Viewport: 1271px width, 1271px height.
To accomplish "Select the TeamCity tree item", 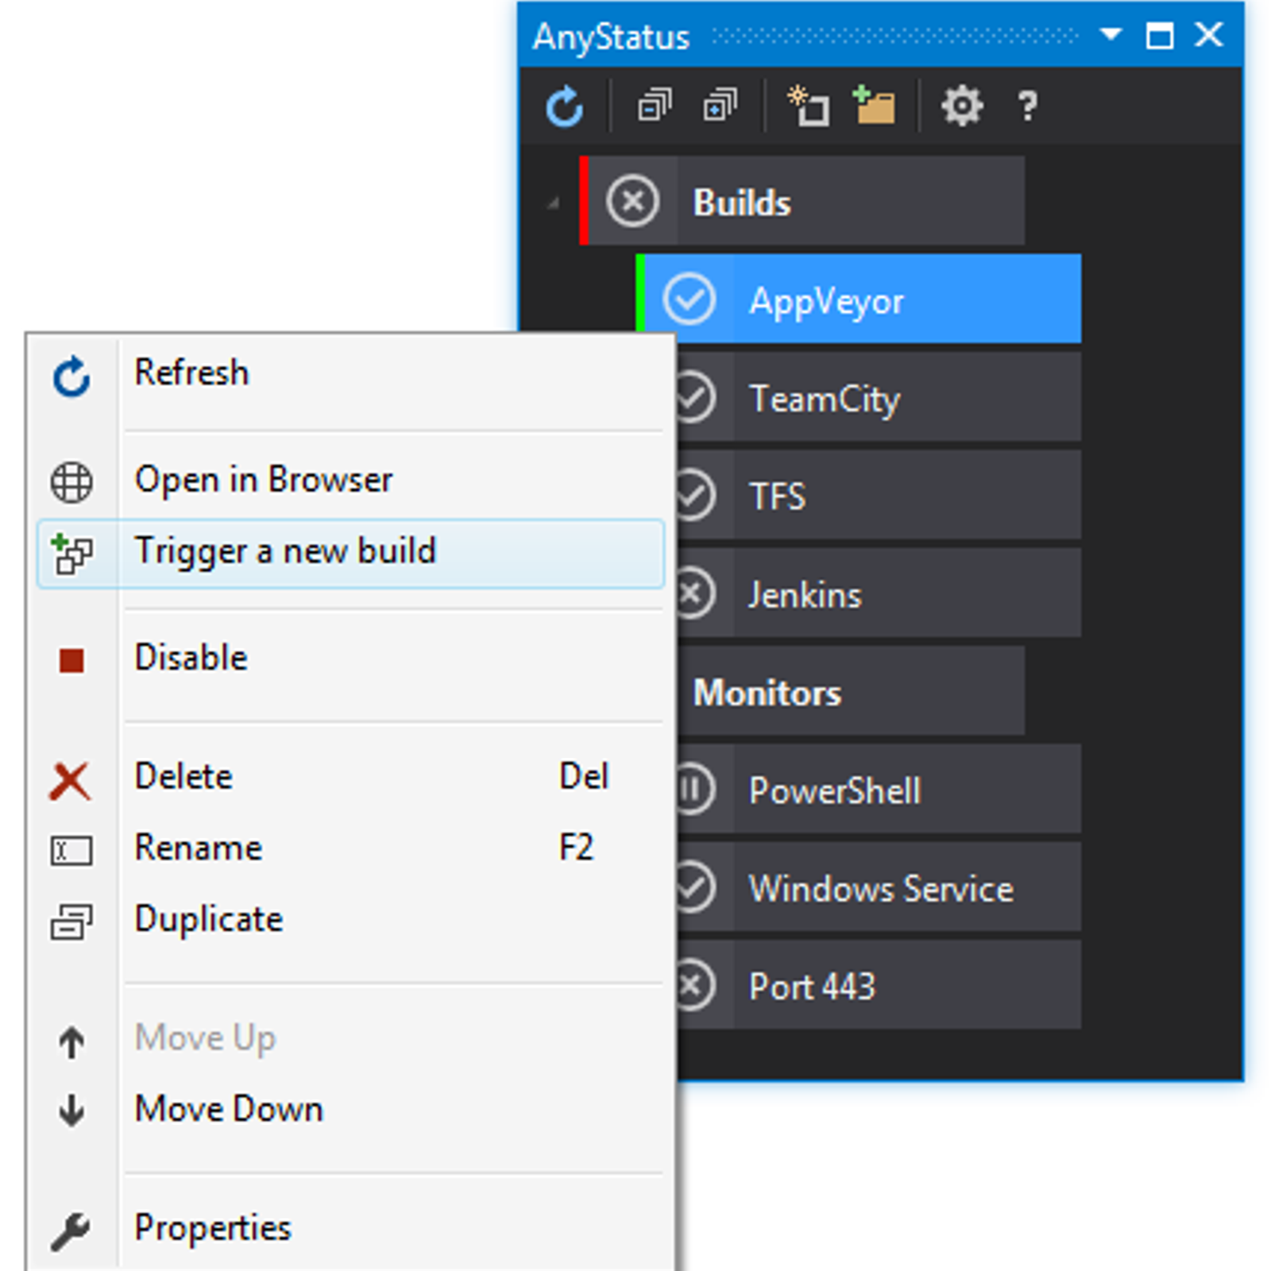I will [x=879, y=397].
